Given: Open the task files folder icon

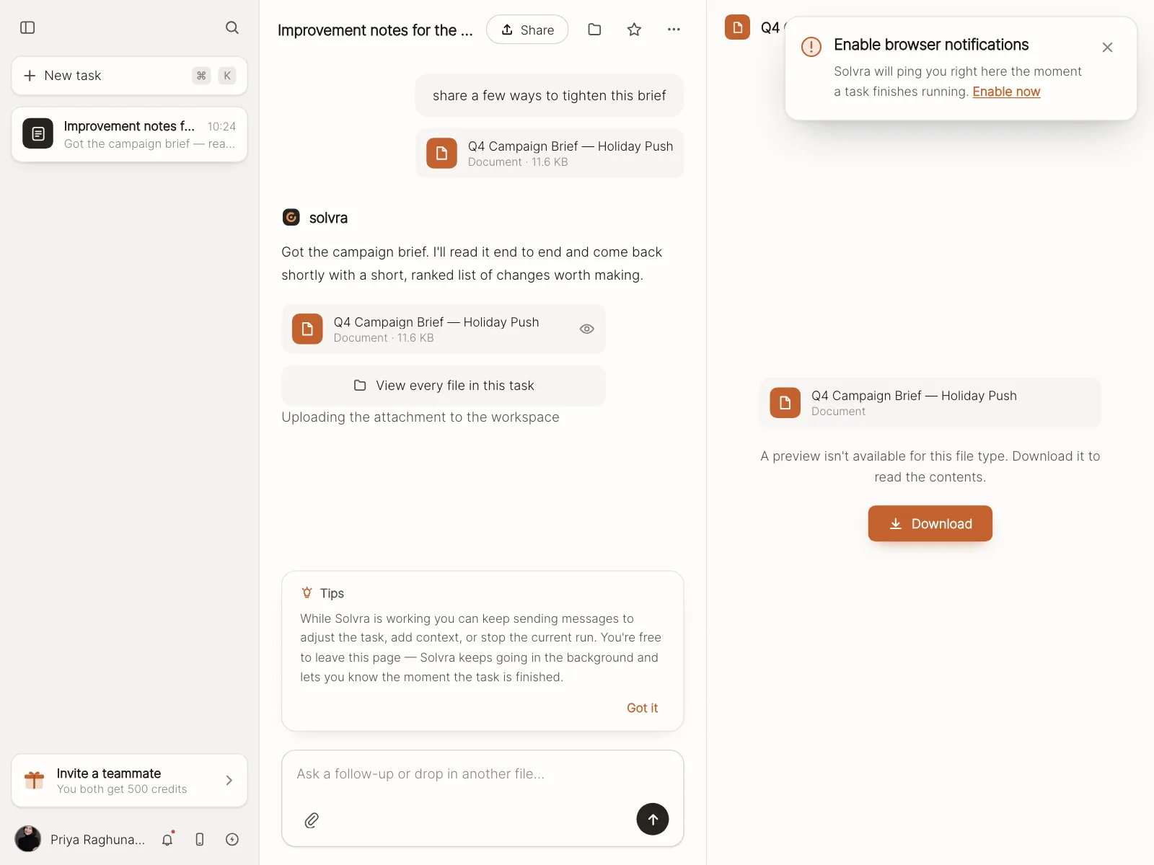Looking at the screenshot, I should 594,30.
